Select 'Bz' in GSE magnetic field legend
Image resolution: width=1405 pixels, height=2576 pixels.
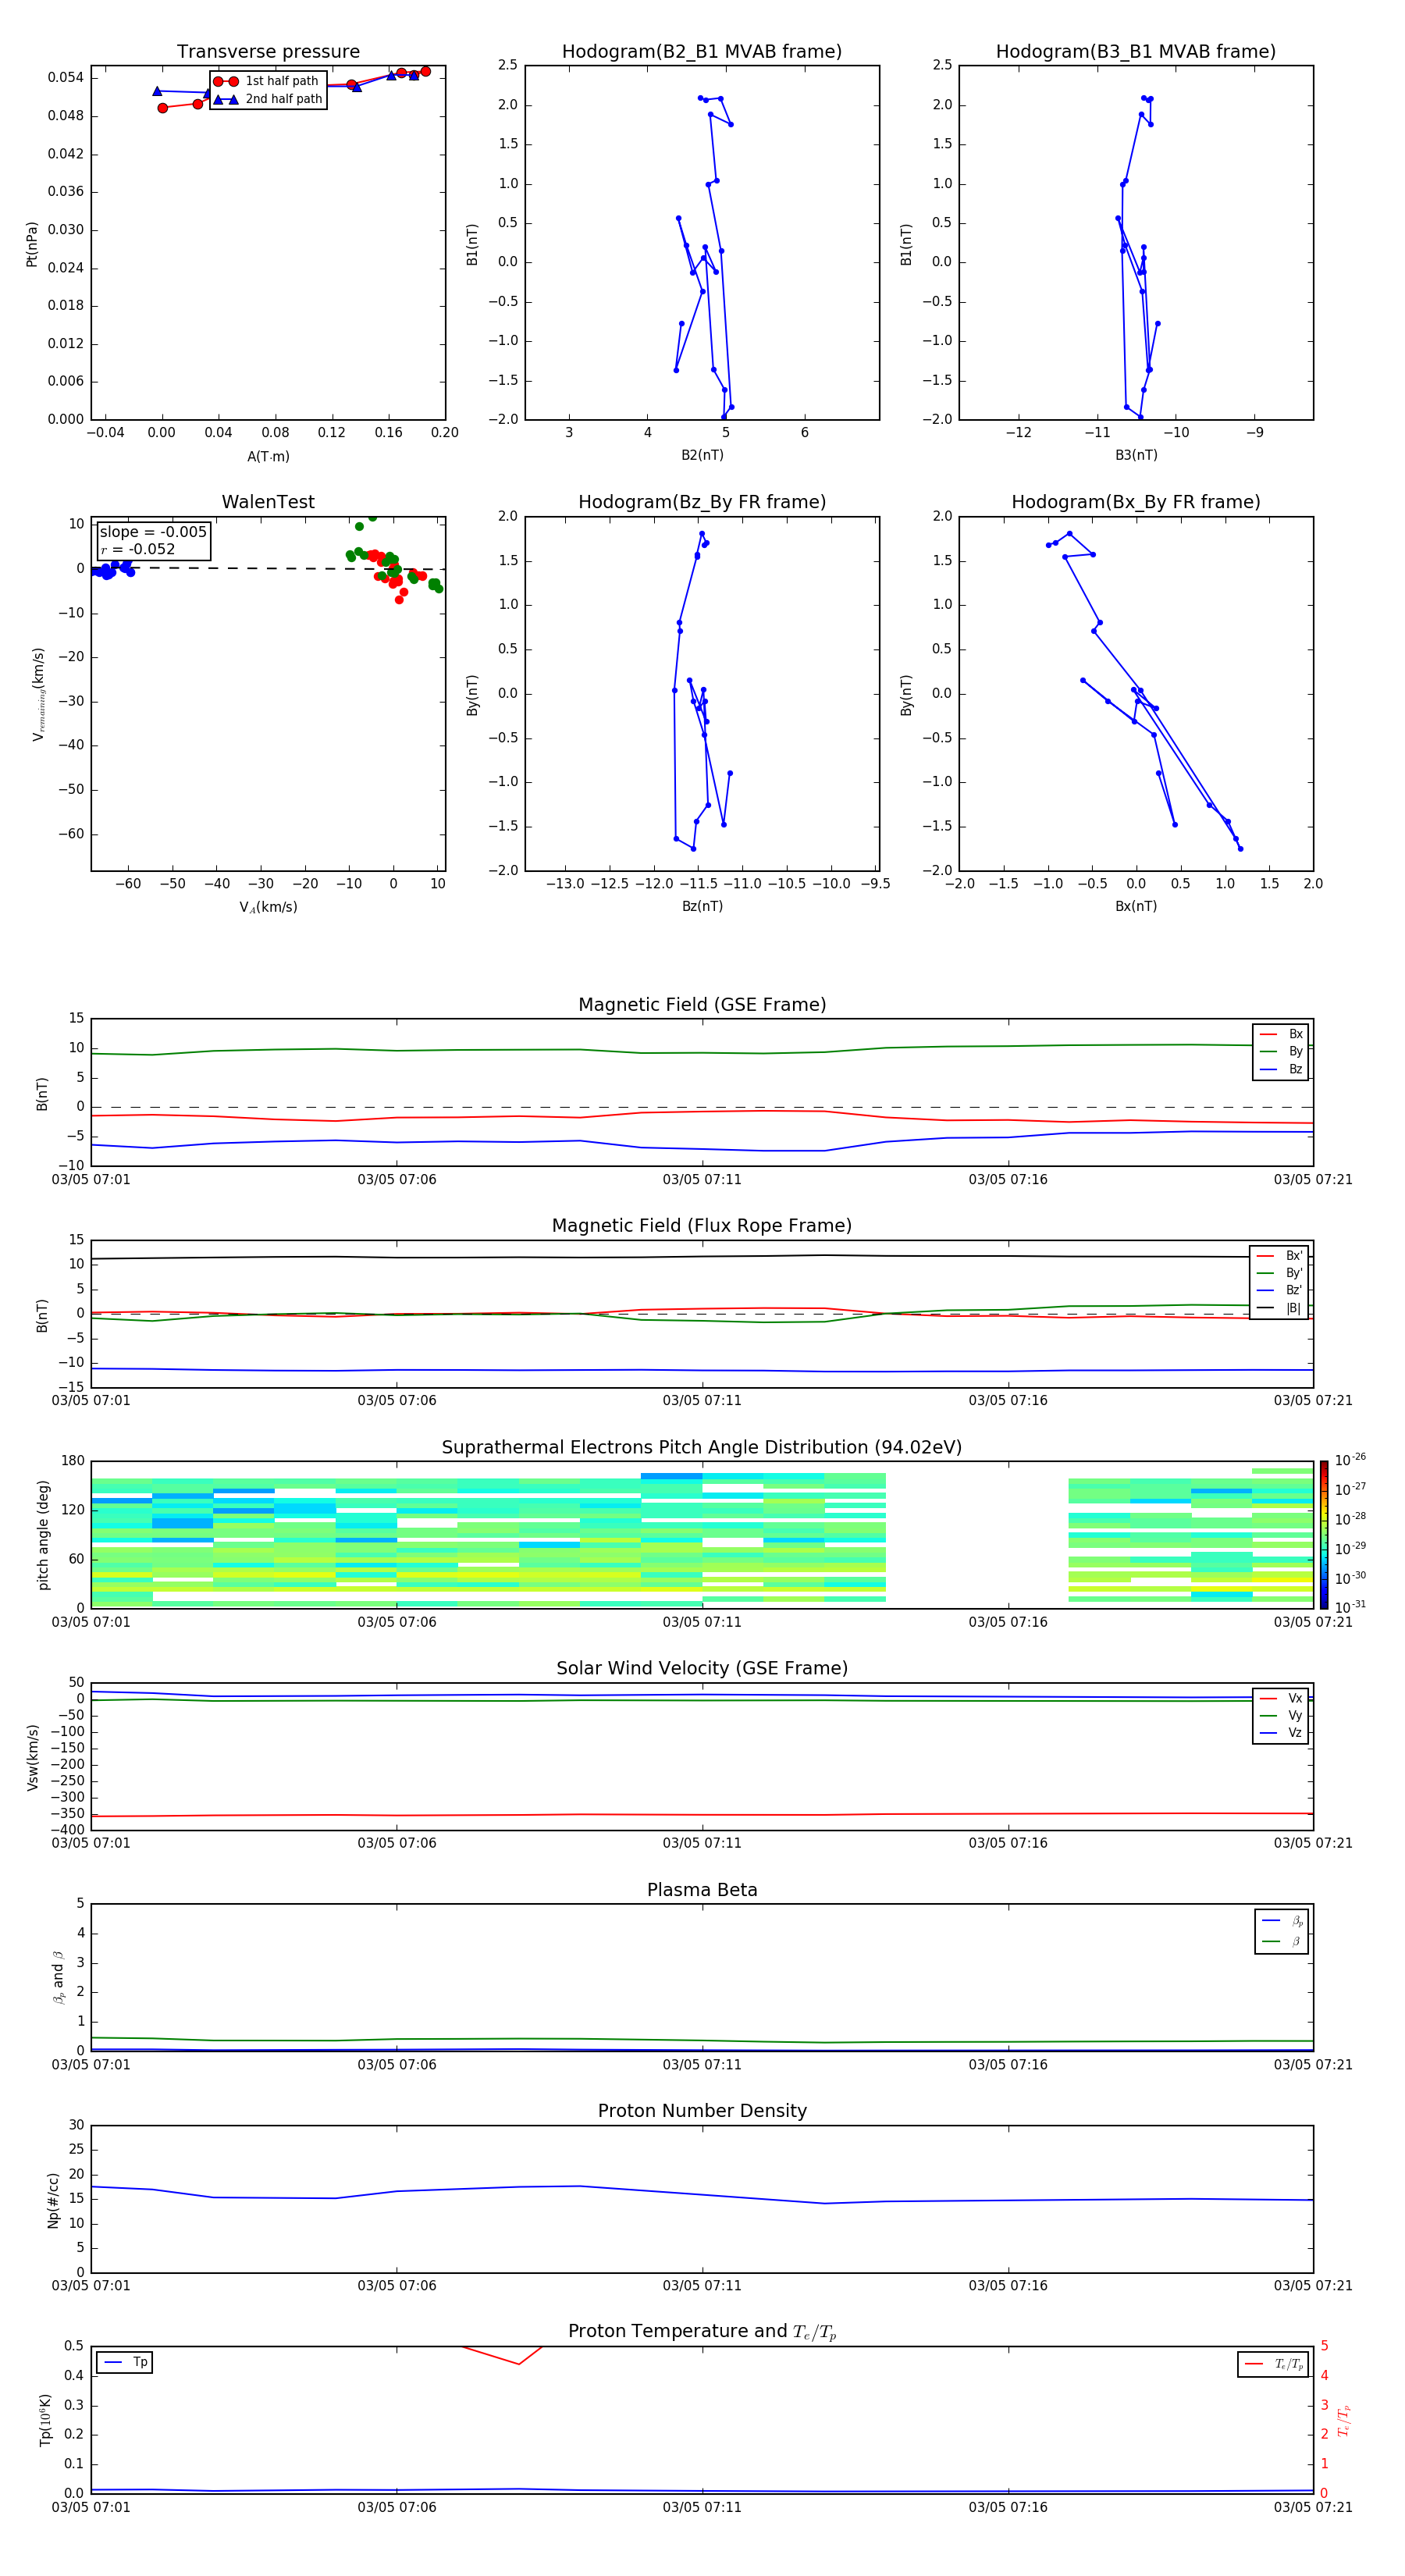1281,1069
